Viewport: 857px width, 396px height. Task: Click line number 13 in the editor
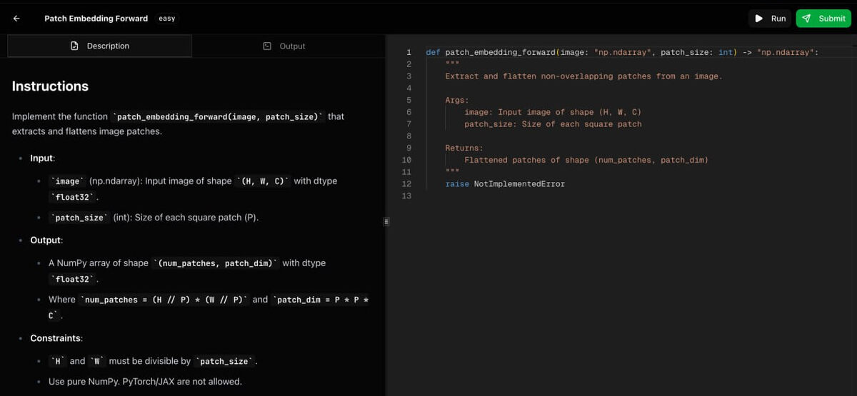(407, 196)
